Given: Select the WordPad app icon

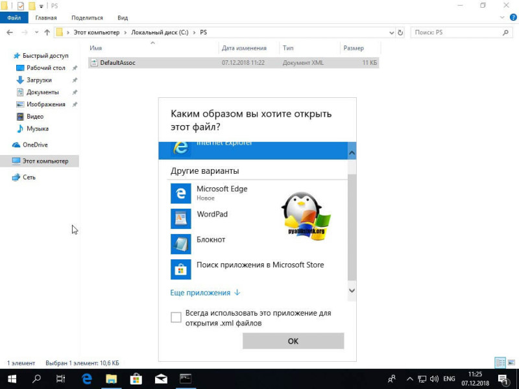Looking at the screenshot, I should coord(180,218).
